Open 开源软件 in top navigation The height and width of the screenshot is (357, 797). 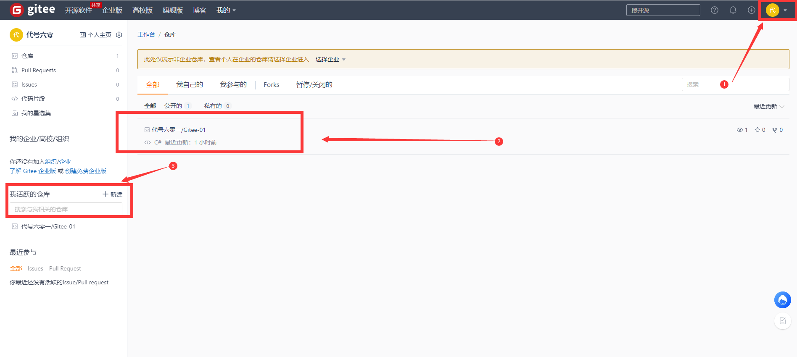[78, 10]
